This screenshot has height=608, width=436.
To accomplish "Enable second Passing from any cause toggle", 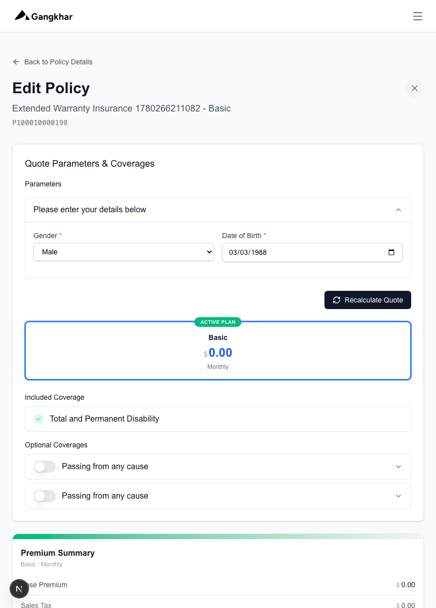I will click(45, 496).
